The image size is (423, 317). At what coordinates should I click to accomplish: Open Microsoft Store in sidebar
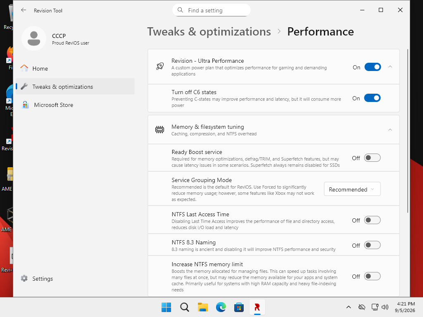pos(75,105)
